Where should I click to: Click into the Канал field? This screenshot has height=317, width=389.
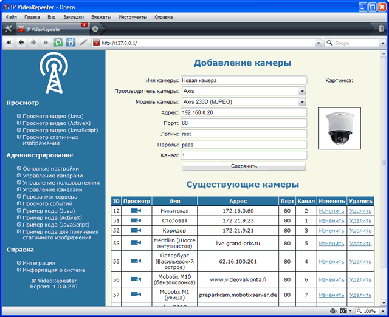(x=244, y=155)
